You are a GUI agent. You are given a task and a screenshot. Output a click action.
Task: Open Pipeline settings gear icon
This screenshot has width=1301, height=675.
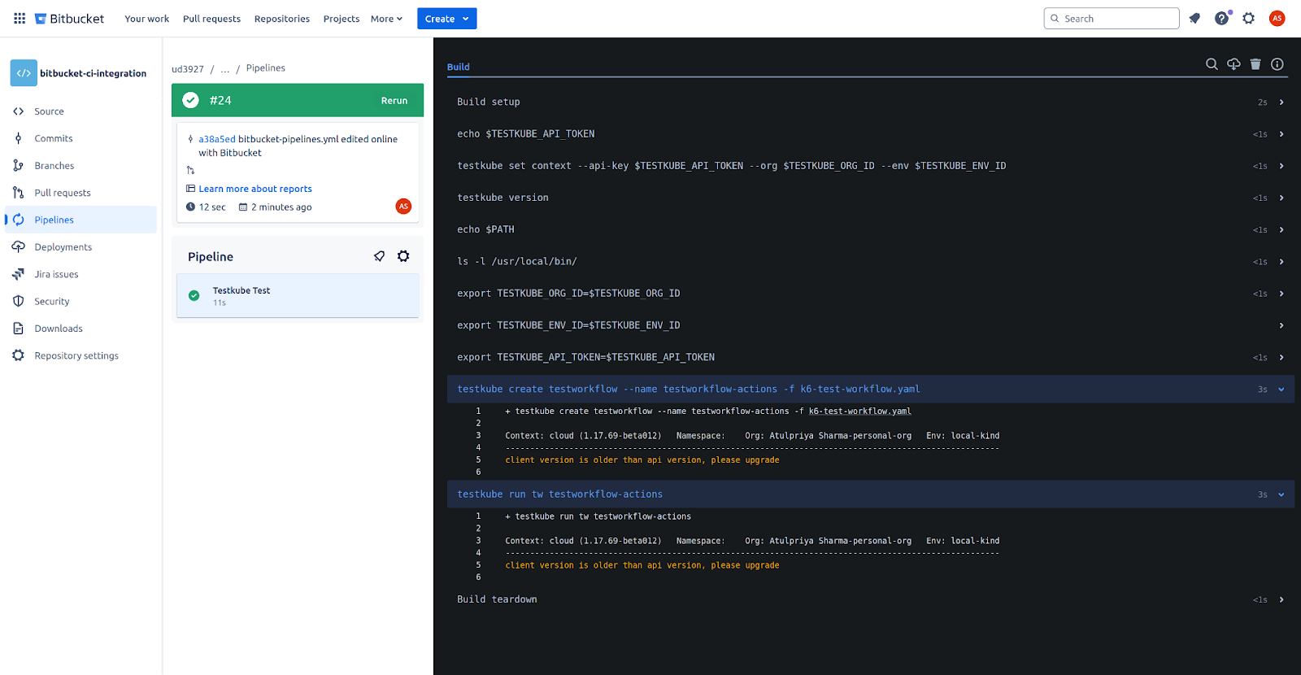point(403,256)
